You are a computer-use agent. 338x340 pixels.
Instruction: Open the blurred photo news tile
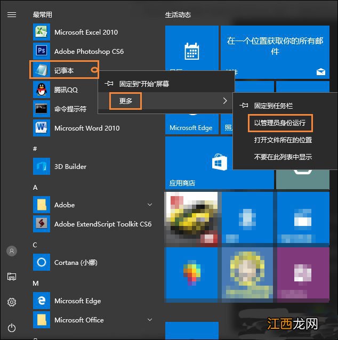[x=191, y=219]
